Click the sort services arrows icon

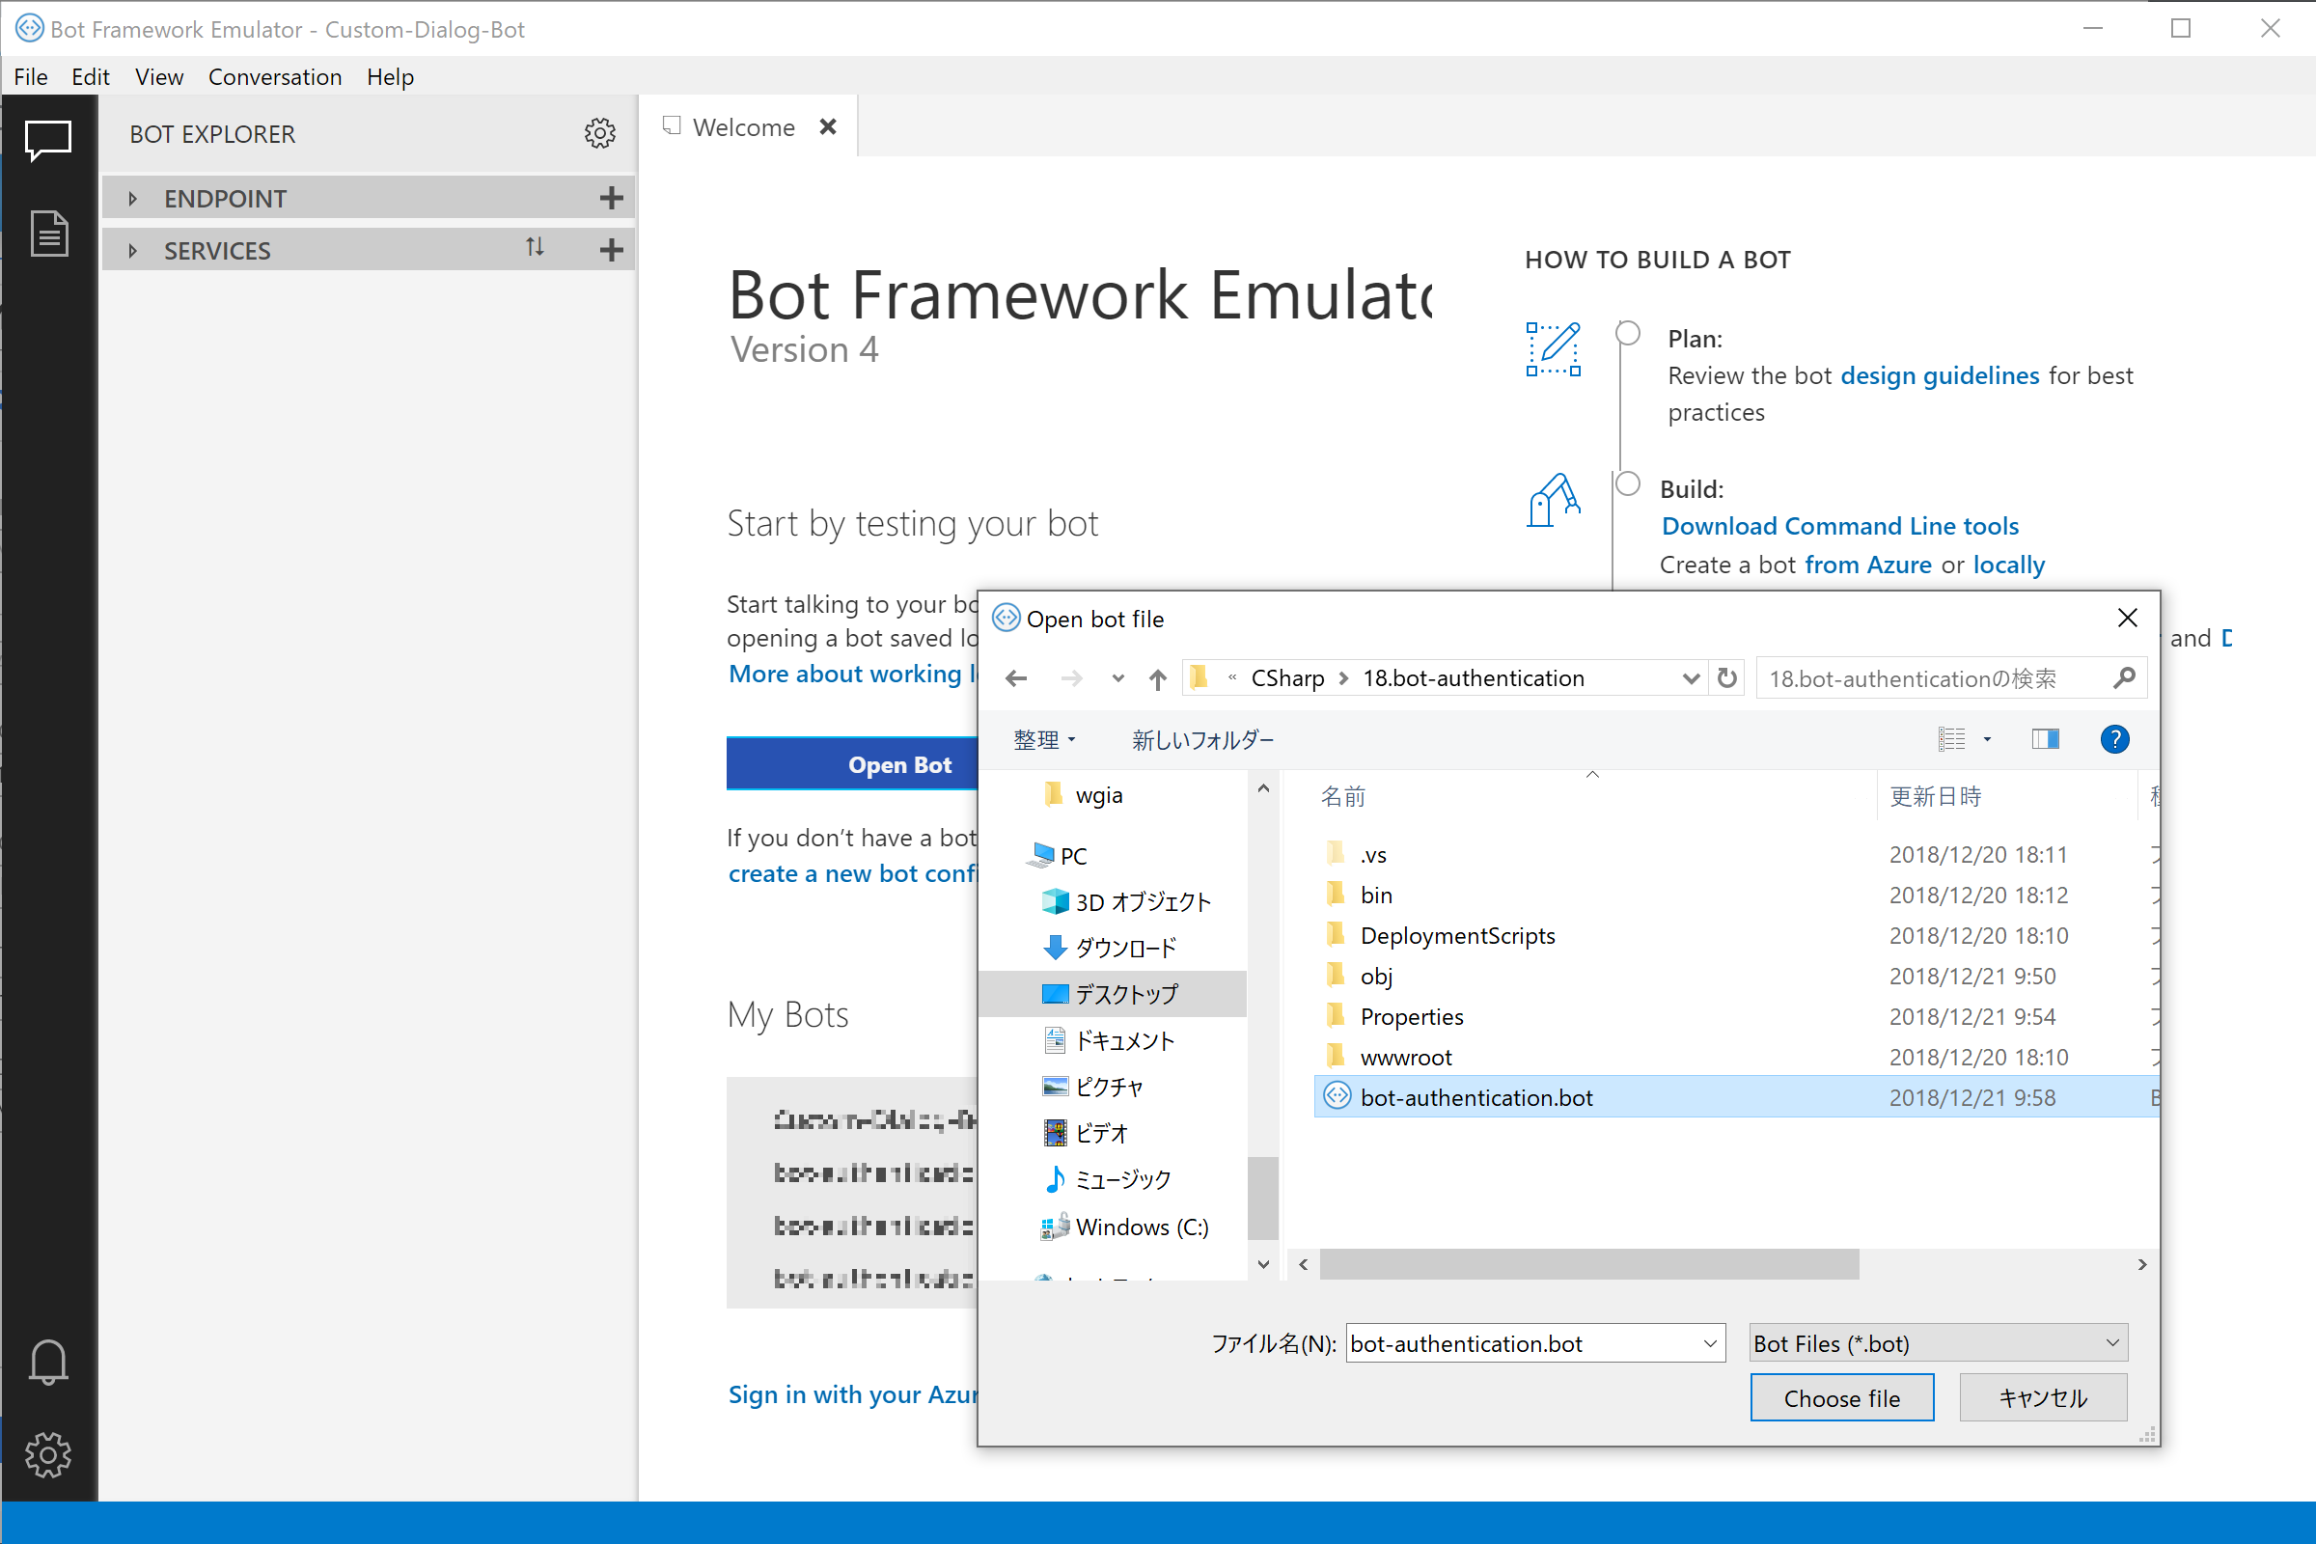point(535,248)
